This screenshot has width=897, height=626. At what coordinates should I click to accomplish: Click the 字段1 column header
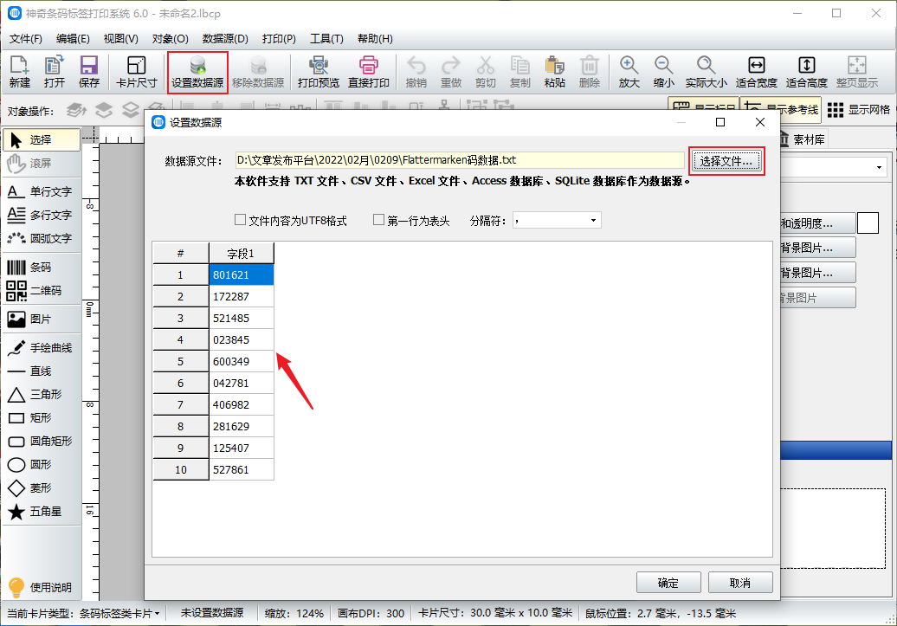(x=242, y=253)
